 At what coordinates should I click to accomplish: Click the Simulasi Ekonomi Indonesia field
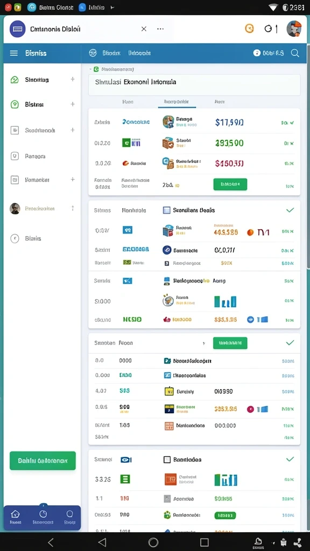click(x=194, y=84)
